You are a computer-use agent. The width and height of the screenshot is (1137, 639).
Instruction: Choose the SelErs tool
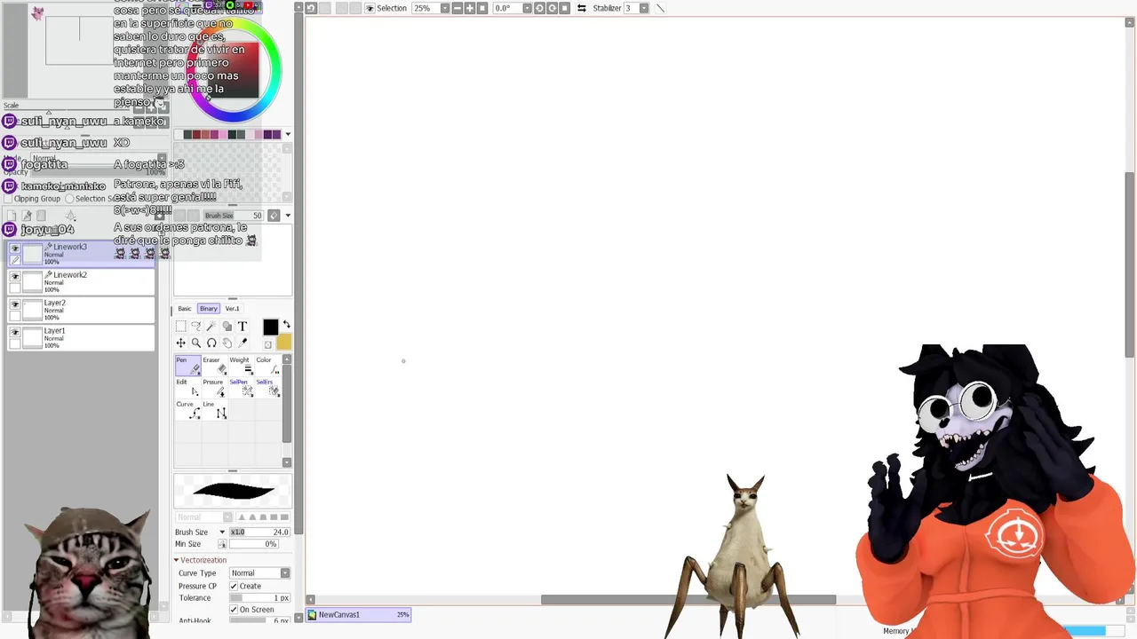click(x=267, y=388)
